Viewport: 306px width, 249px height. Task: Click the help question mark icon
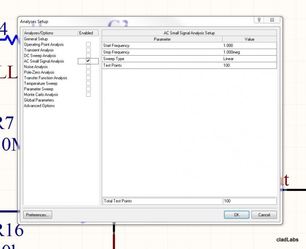[259, 20]
